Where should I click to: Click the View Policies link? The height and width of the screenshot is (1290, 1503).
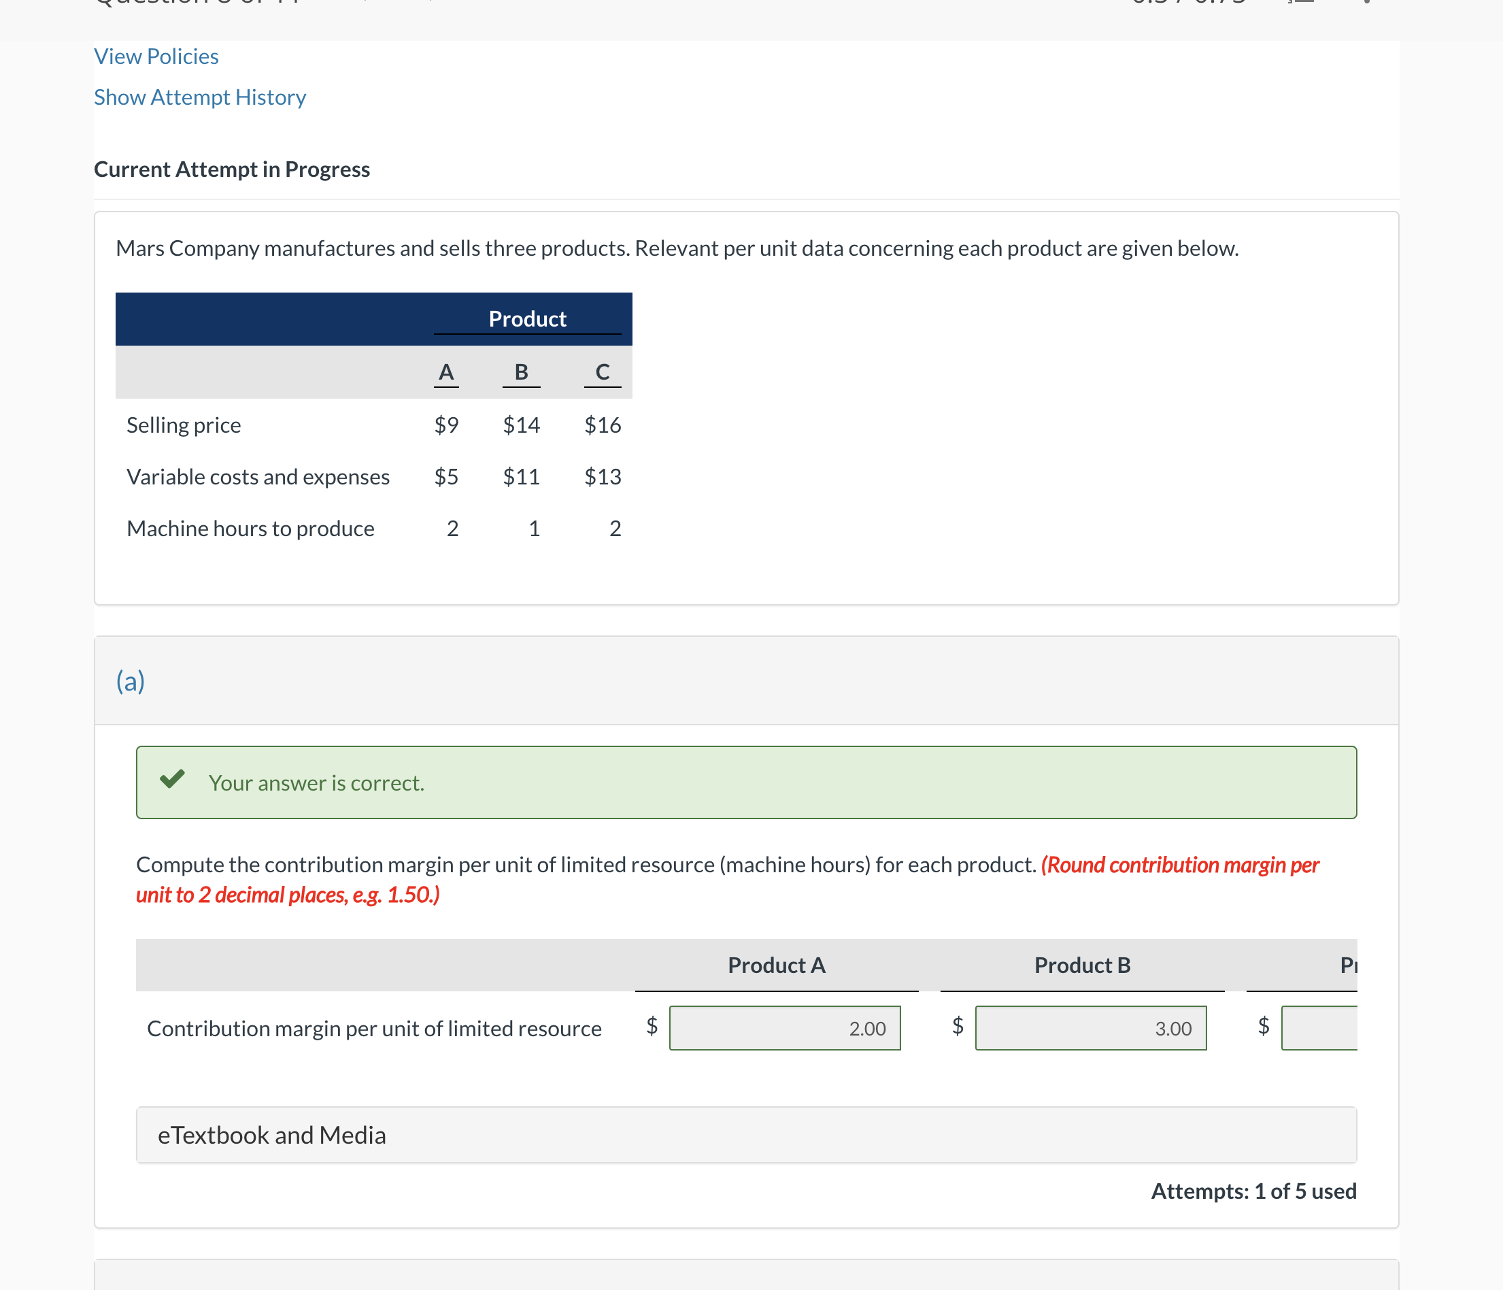(156, 54)
